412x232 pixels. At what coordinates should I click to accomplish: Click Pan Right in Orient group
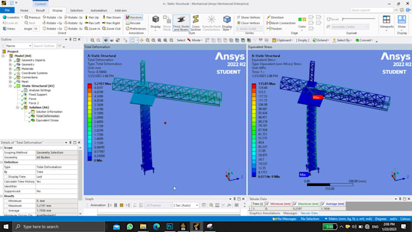111,23
